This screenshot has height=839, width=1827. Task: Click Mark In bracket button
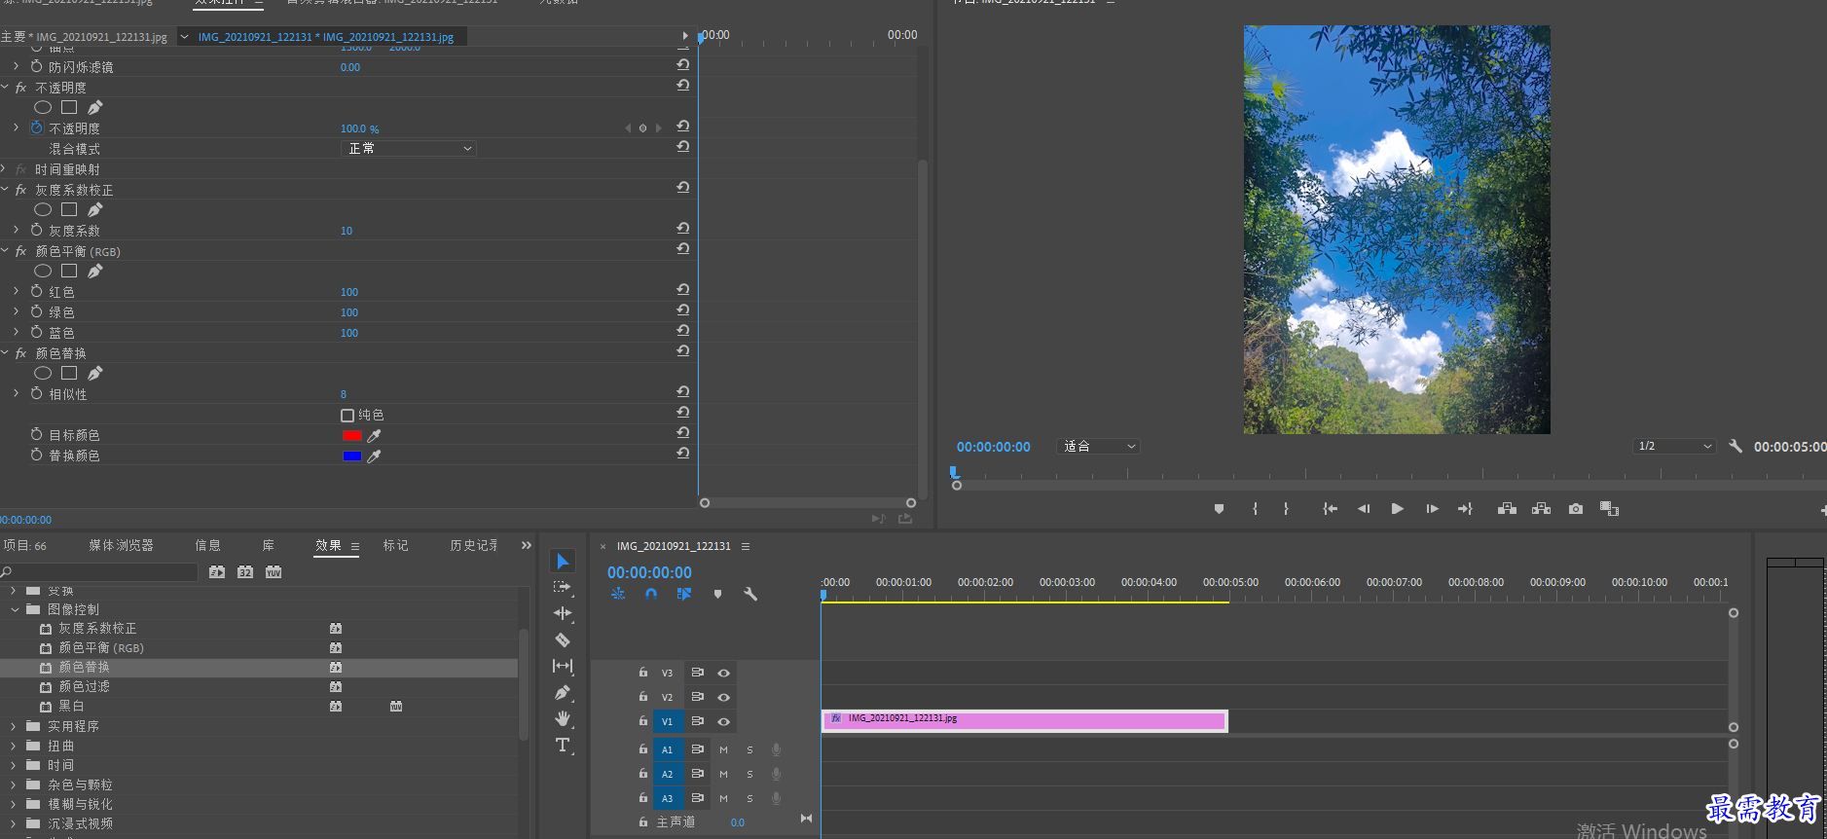click(1255, 509)
